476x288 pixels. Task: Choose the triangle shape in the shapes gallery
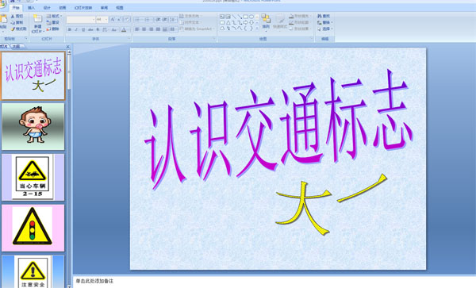pyautogui.click(x=228, y=23)
